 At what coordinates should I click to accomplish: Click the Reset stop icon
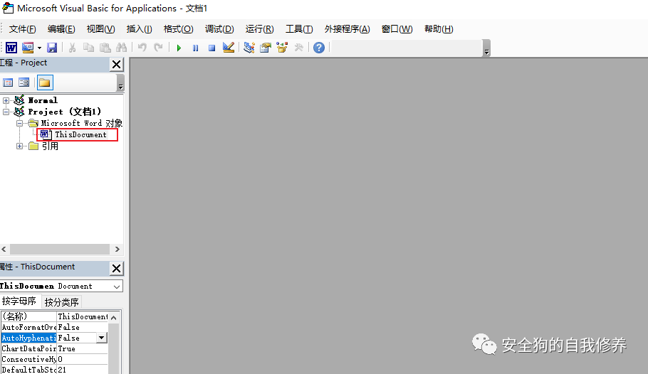pos(211,48)
